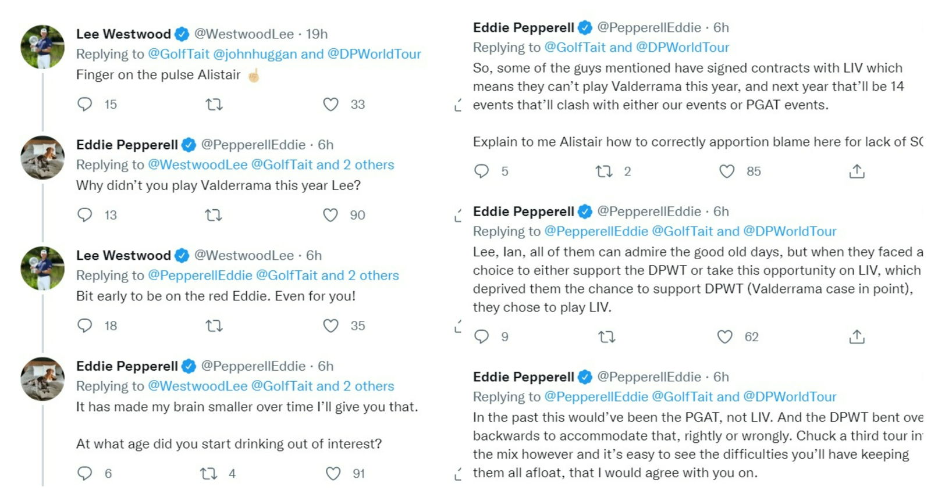Open Eddie Pepperell's name on the PGAT tweet
The image size is (931, 494).
coord(523,377)
